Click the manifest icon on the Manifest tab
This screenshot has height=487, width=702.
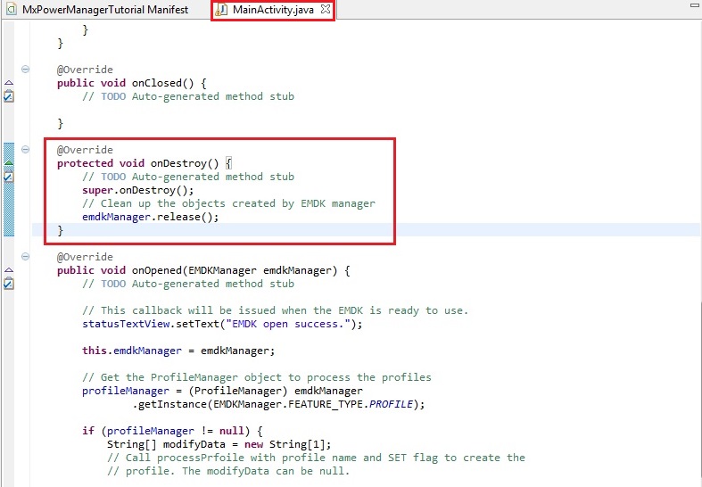[10, 10]
